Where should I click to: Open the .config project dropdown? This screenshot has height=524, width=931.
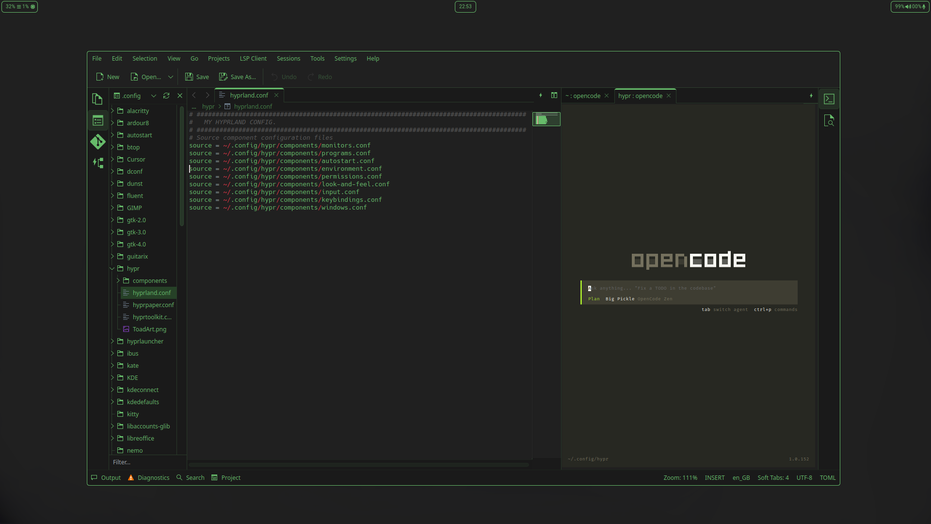click(154, 96)
